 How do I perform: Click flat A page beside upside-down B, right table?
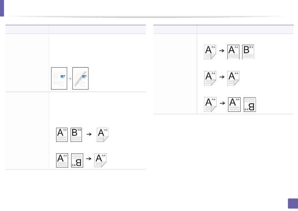click(234, 105)
